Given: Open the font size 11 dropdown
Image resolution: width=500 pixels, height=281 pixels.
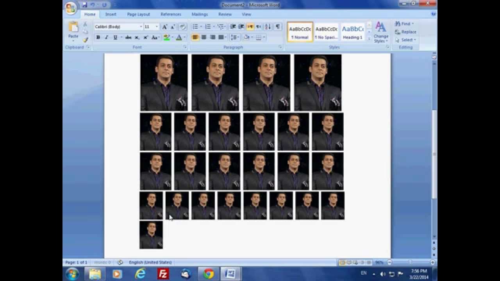Looking at the screenshot, I should click(157, 27).
